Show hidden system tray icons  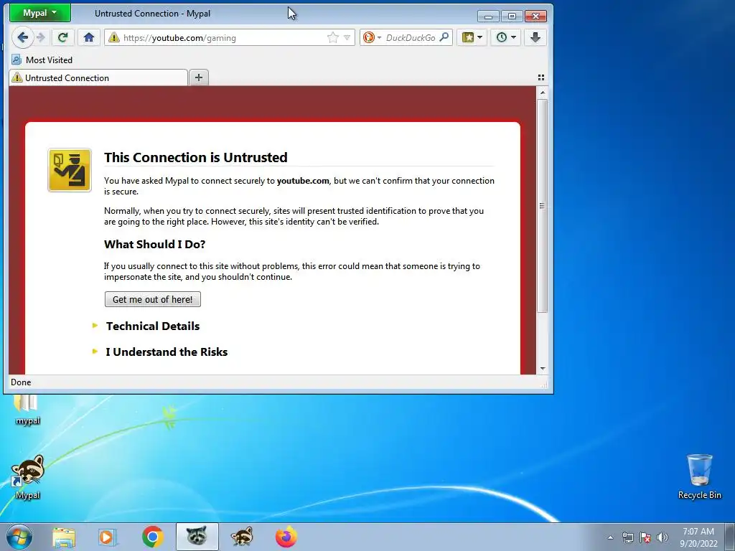tap(610, 537)
